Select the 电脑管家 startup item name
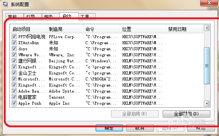This screenshot has height=136, width=219. tap(27, 97)
